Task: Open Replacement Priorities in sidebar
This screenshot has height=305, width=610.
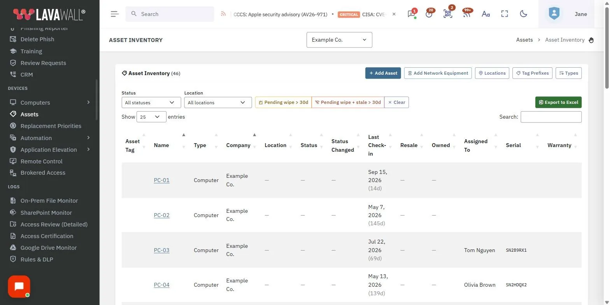Action: tap(51, 126)
